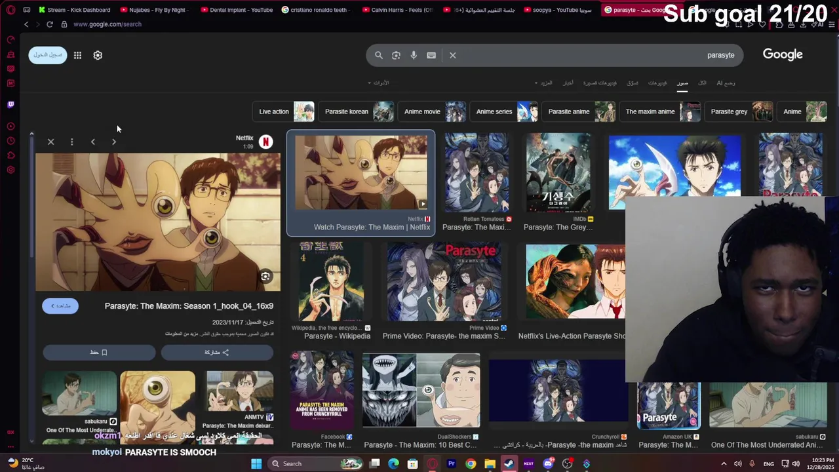Go to next image in preview

point(114,142)
